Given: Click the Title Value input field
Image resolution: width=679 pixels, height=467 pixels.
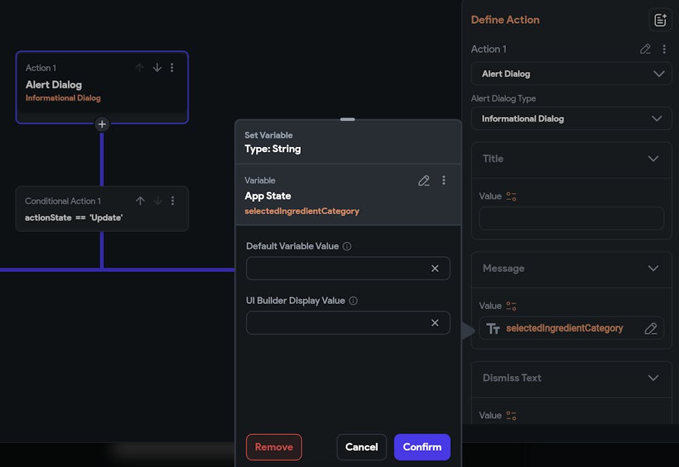Looking at the screenshot, I should pos(571,218).
